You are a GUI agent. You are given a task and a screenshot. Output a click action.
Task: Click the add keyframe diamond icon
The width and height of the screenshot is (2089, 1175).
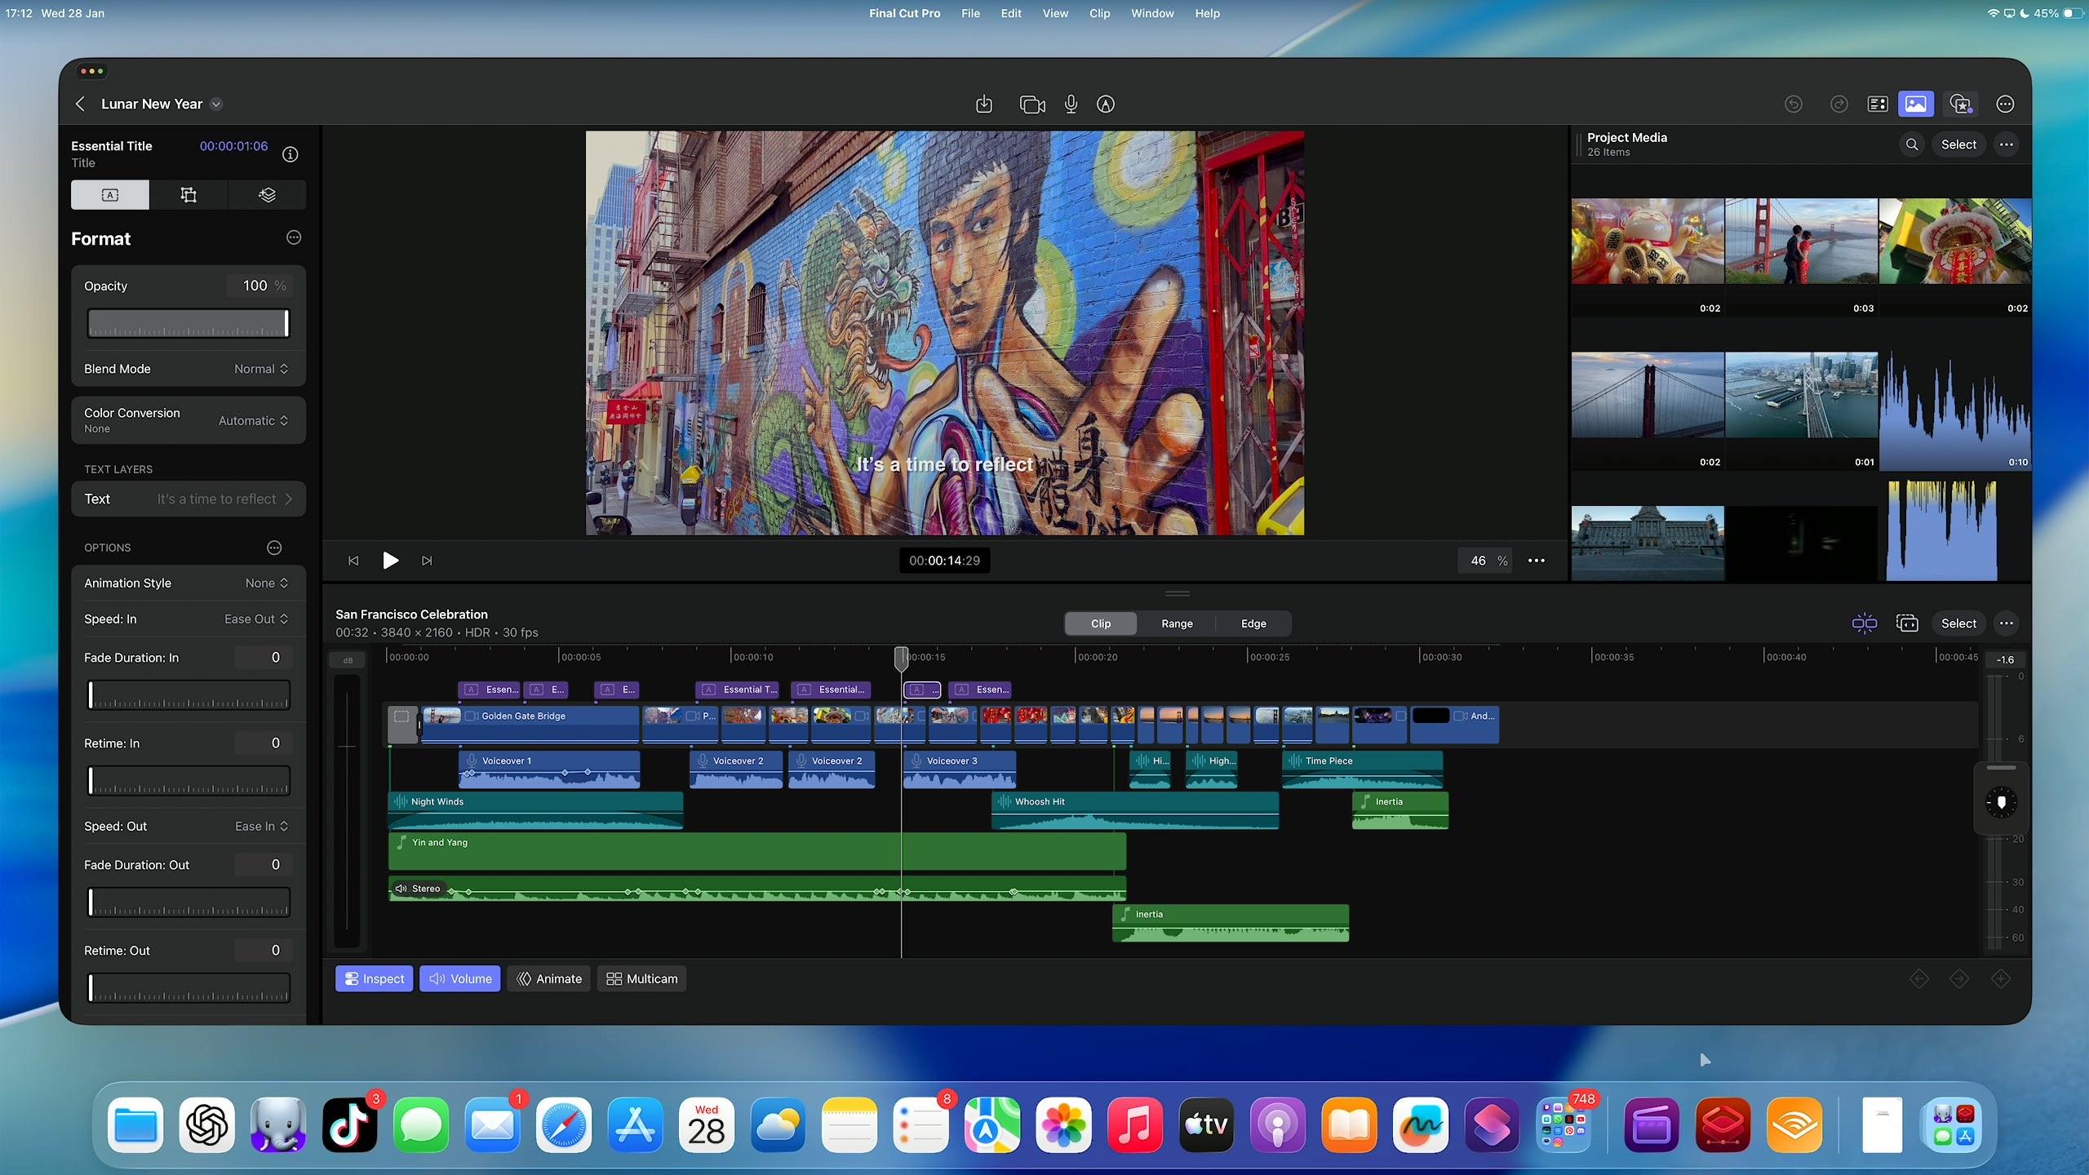2000,978
